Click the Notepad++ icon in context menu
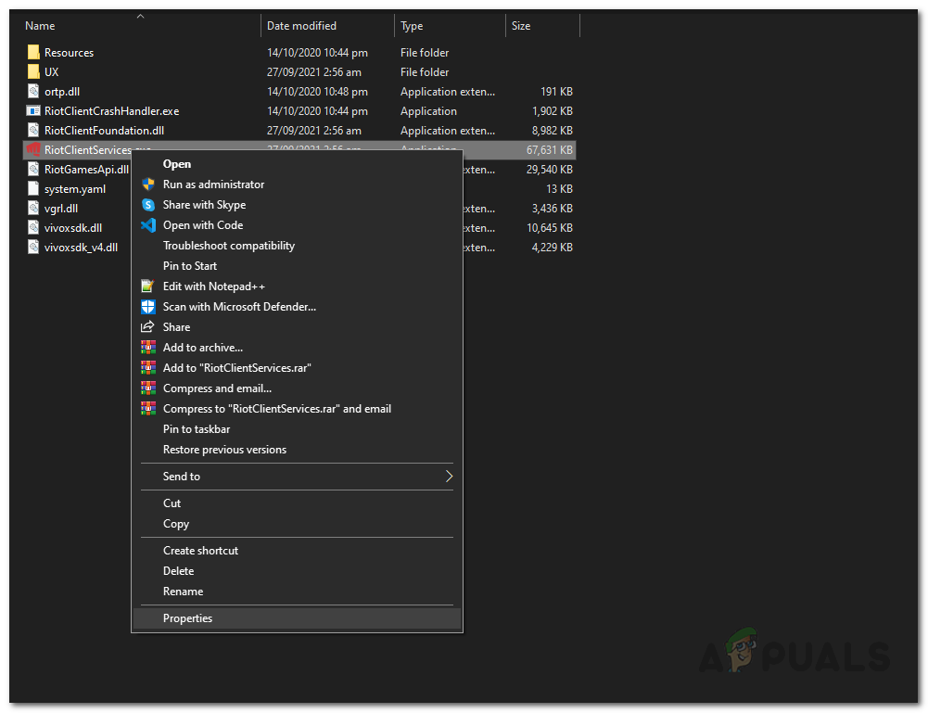928x713 pixels. point(148,286)
